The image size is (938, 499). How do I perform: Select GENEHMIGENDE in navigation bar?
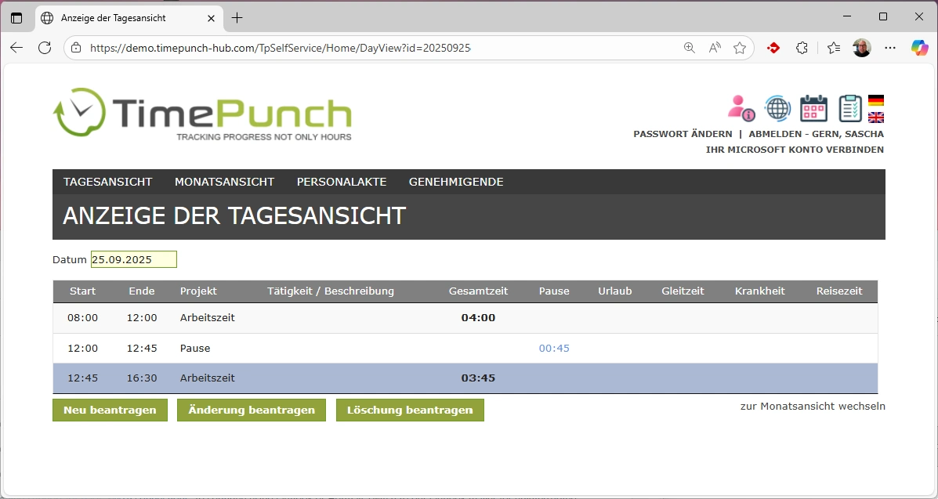coord(455,182)
